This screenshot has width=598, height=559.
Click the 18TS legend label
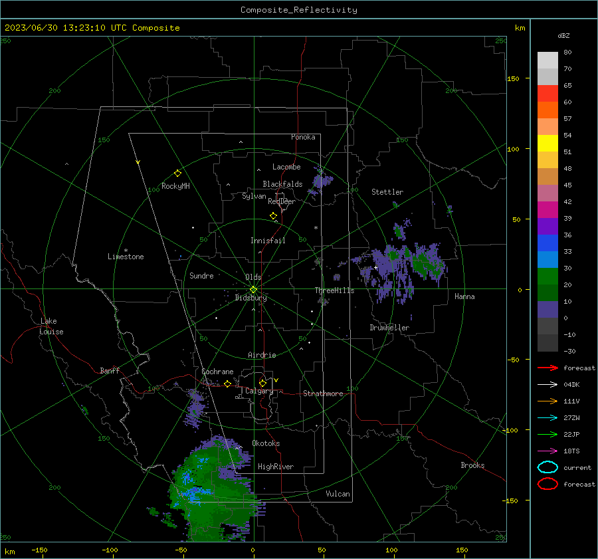[x=571, y=451]
